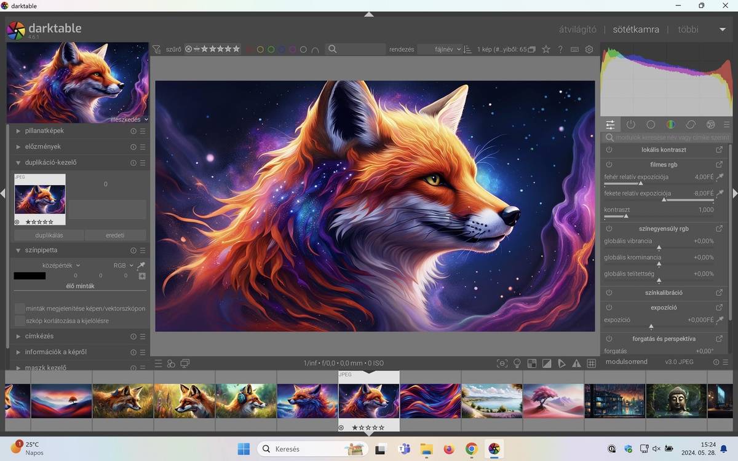
Task: Open filmes rgb full module link
Action: click(719, 165)
